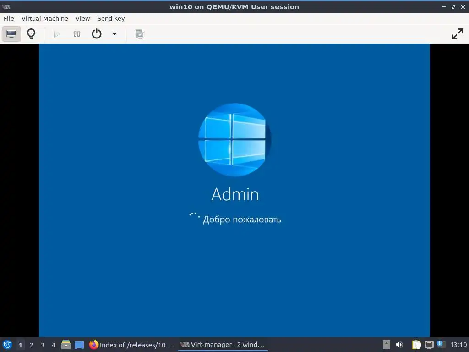Open the Virtual Machine menu
469x352 pixels.
(45, 18)
